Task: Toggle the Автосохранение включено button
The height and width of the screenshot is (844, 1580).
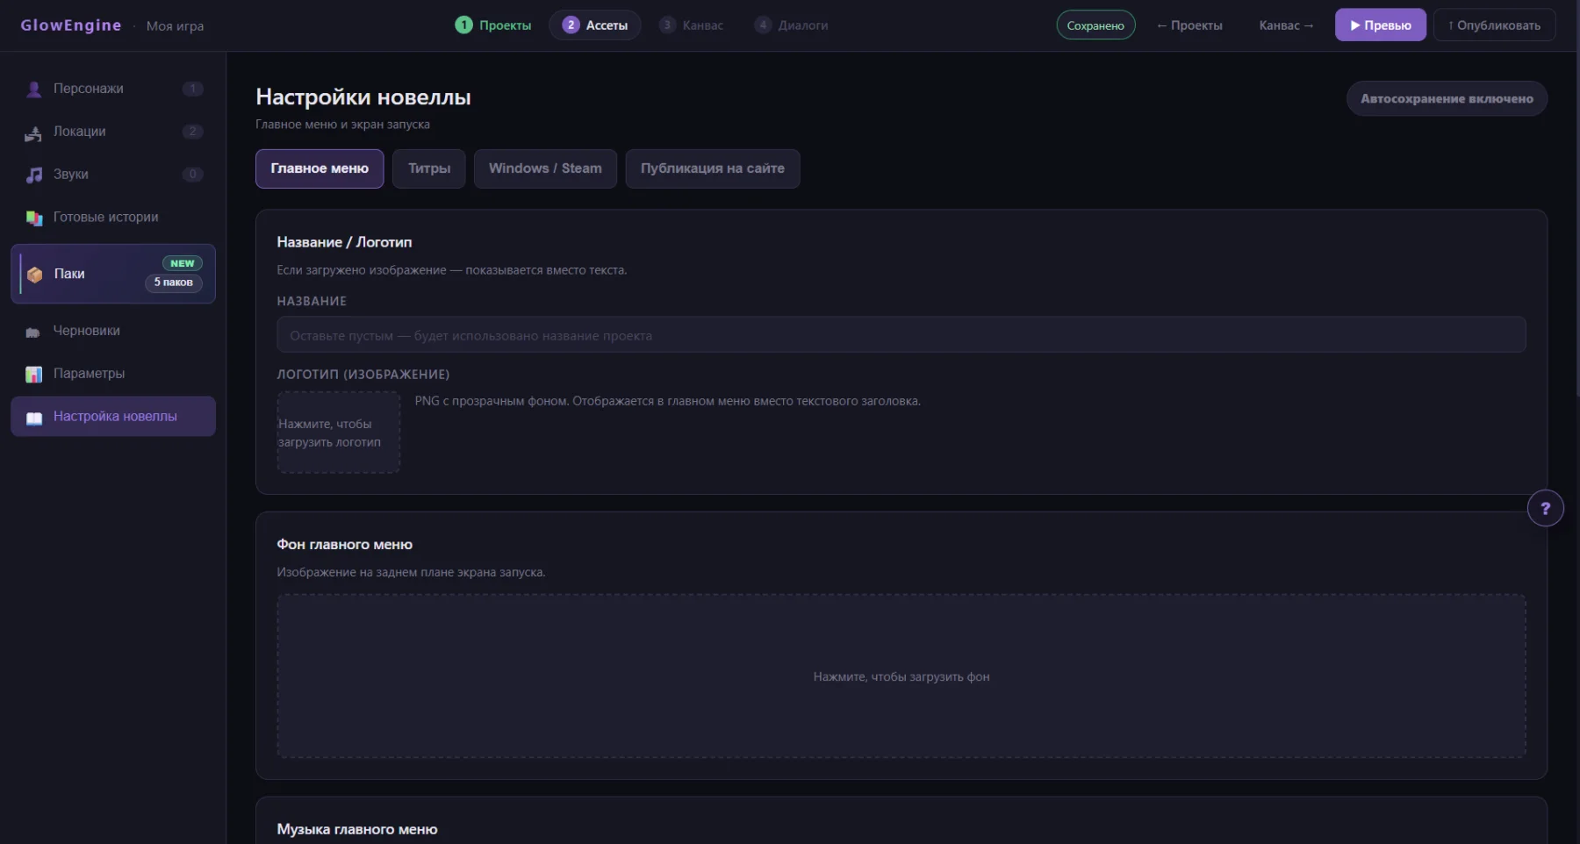Action: point(1447,98)
